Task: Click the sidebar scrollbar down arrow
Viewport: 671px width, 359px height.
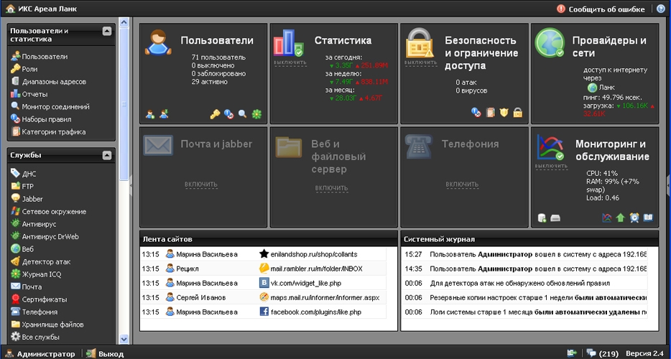Action: 123,339
